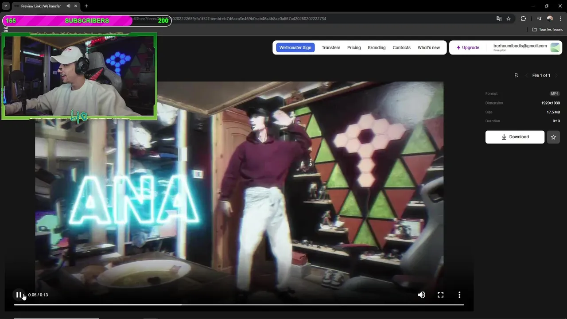
Task: Open the Tous les favoris bookmarks folder
Action: pos(548,30)
